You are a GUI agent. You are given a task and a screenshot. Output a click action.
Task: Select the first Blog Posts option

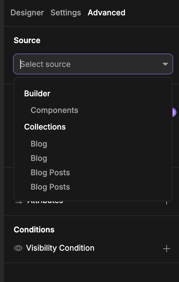(50, 173)
